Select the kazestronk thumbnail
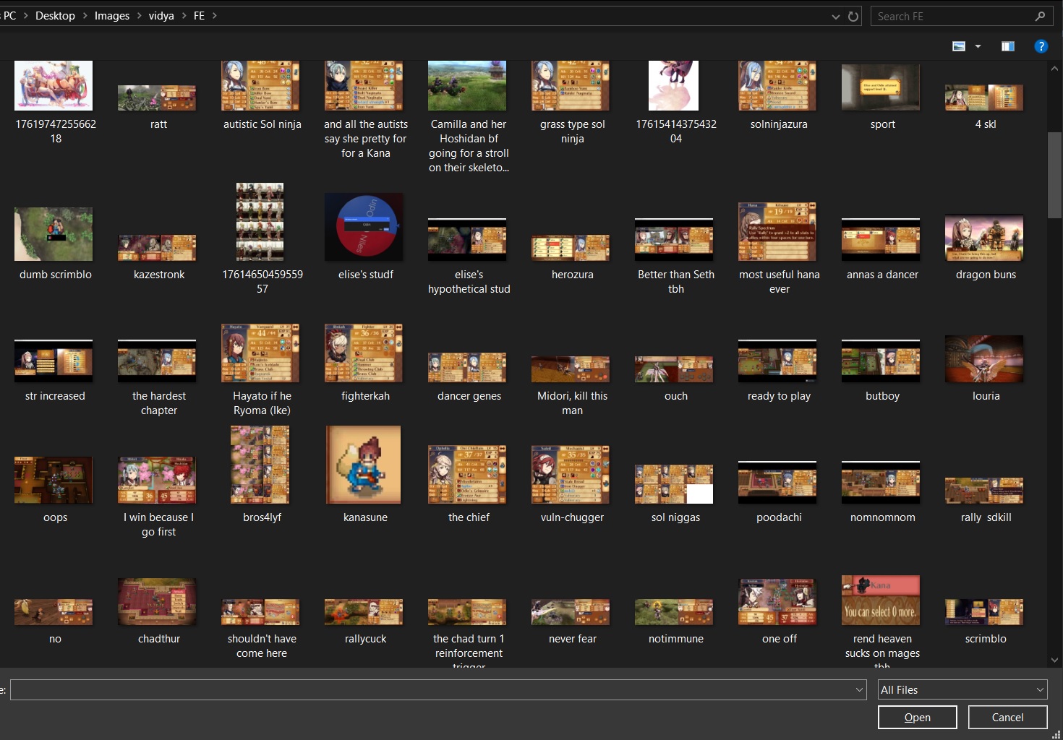 pyautogui.click(x=157, y=248)
